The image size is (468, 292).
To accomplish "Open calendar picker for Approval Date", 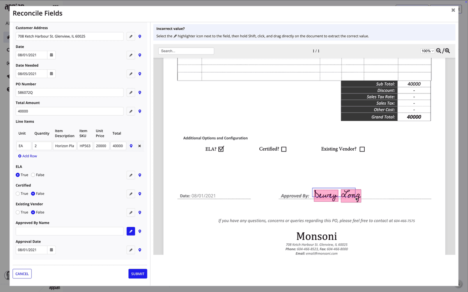I will pos(51,250).
